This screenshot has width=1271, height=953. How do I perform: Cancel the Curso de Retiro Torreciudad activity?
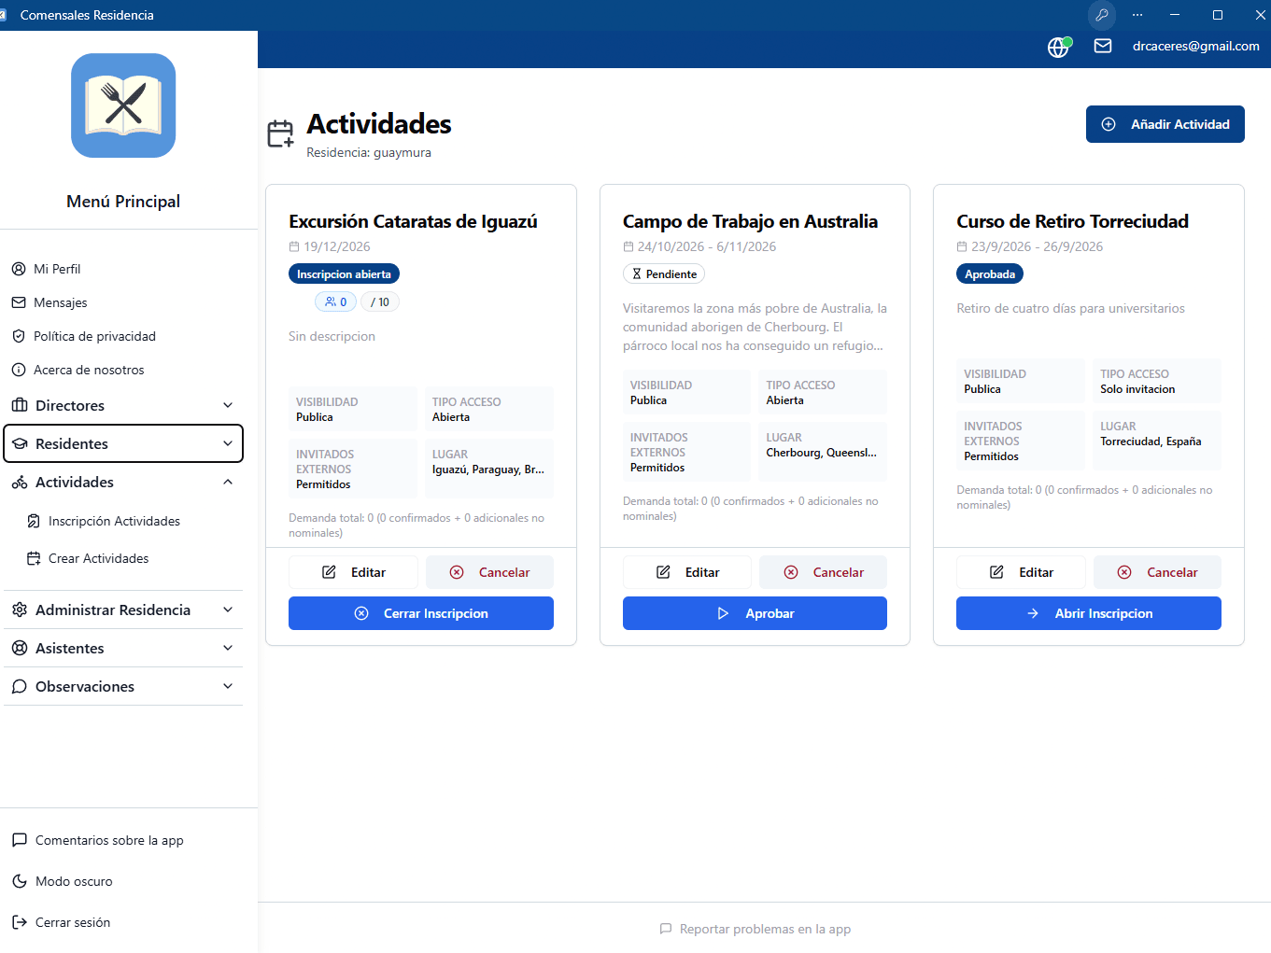point(1157,572)
